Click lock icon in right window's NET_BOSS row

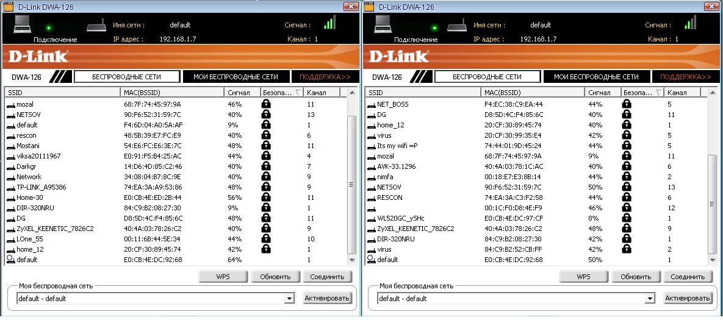(x=627, y=104)
